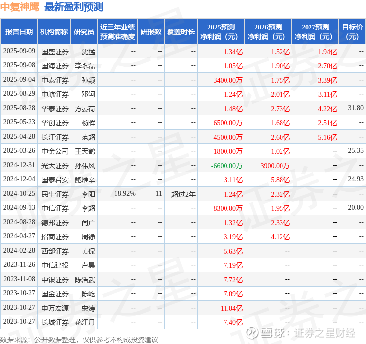Screen dimensions: 366x344
Task: Click the 6500.00万 profit value
Action: tap(228, 123)
